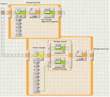Click the Message recieve loop's loop-back icon
The height and width of the screenshot is (97, 110).
pyautogui.click(x=92, y=55)
